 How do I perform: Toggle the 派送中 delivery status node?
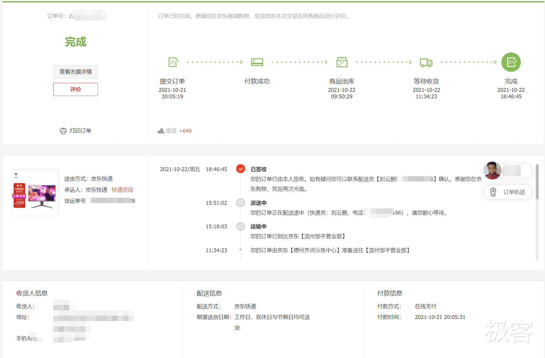(x=240, y=203)
